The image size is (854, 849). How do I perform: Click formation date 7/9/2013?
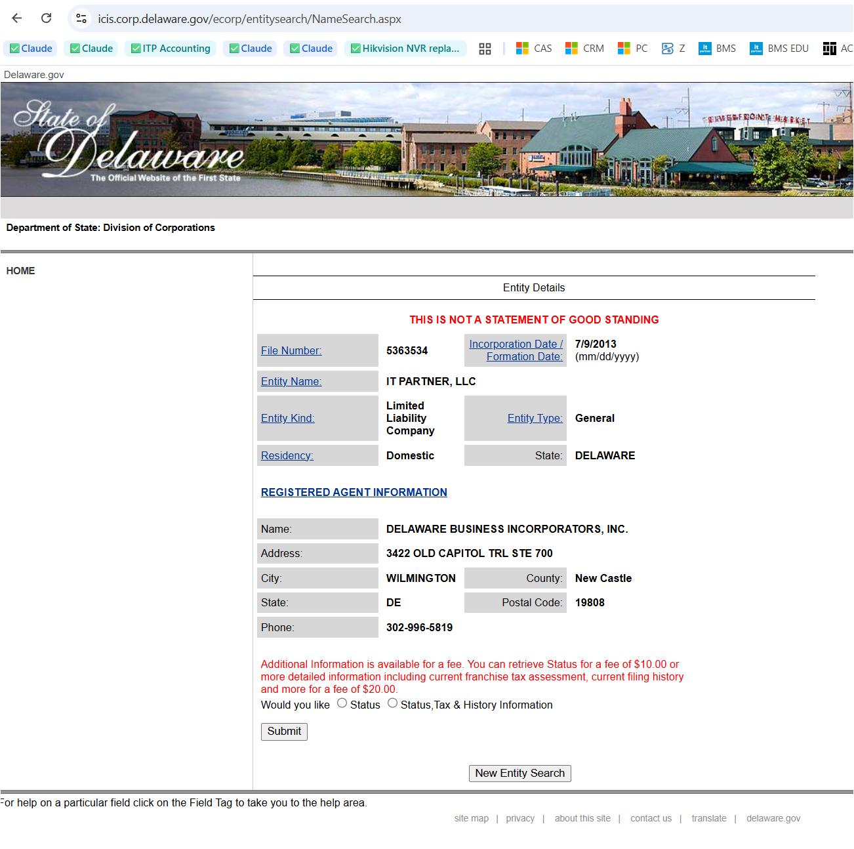click(x=596, y=344)
